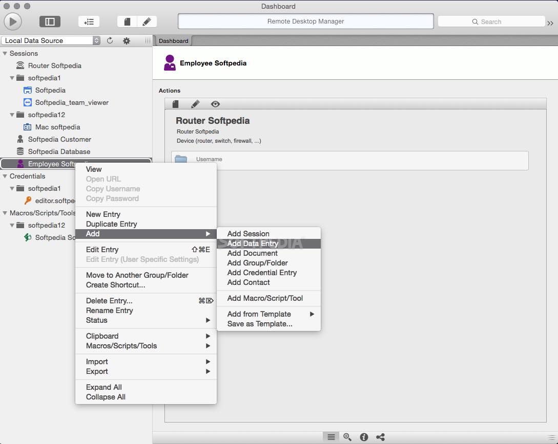
Task: Click the share icon in bottom bar
Action: (380, 437)
